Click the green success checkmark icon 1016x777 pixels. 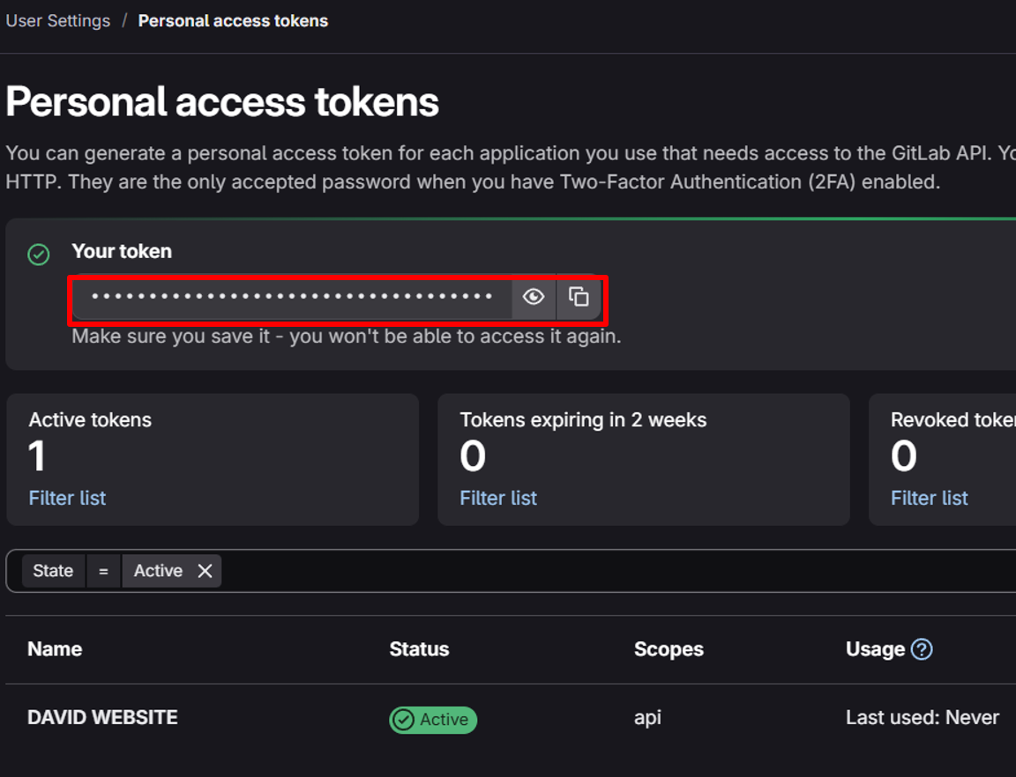(39, 255)
